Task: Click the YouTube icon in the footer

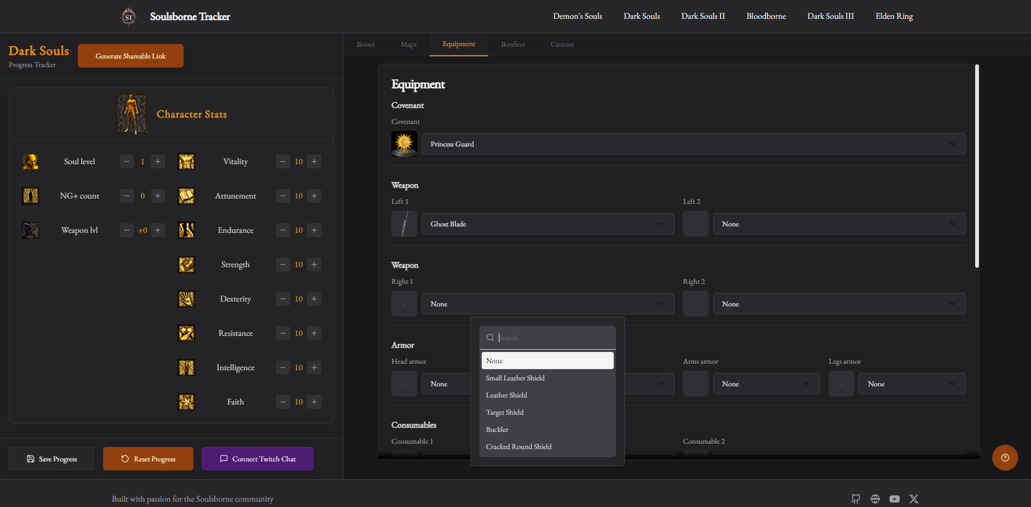Action: tap(895, 499)
